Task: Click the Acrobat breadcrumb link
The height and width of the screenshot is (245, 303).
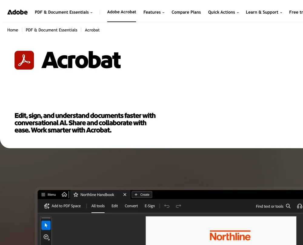Action: pyautogui.click(x=92, y=30)
